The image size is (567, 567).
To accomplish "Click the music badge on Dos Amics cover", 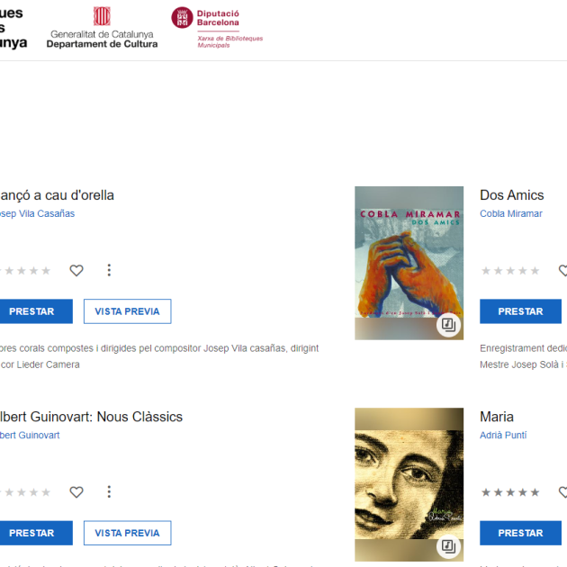I will point(448,325).
